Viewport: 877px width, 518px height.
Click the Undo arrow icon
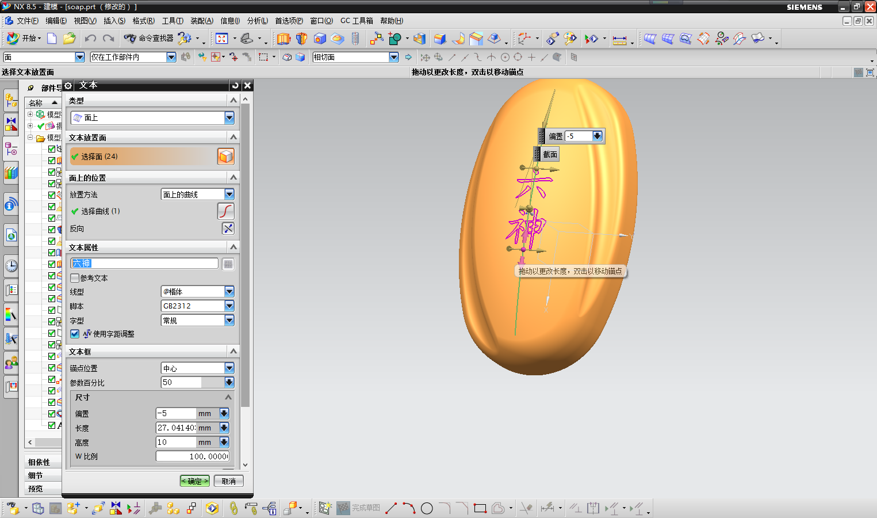tap(90, 39)
